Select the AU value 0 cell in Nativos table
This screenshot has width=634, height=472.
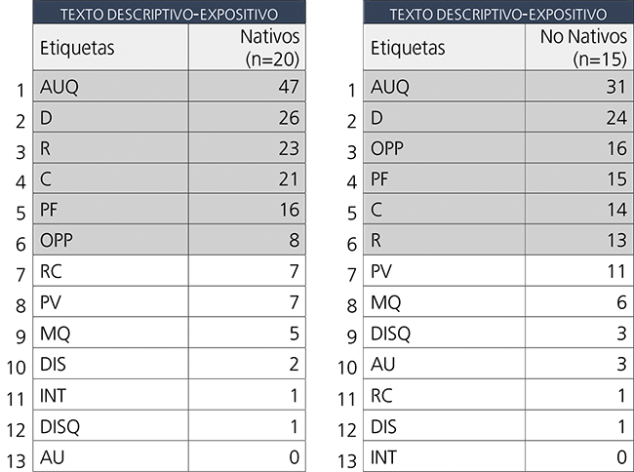[x=295, y=456]
